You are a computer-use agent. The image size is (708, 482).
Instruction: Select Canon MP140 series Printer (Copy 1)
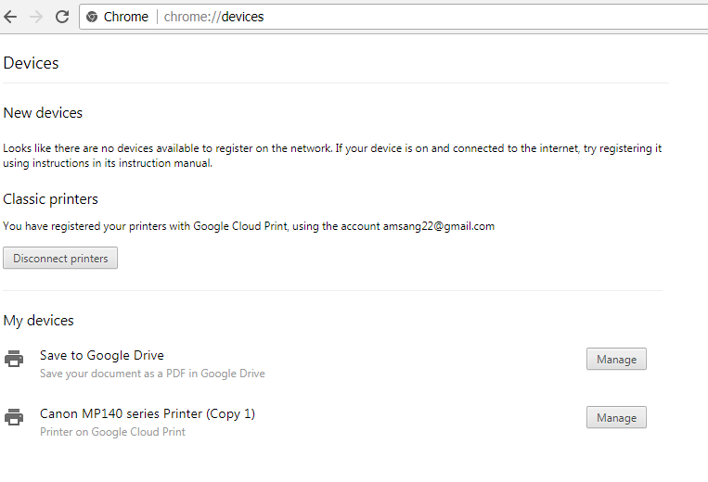coord(148,414)
